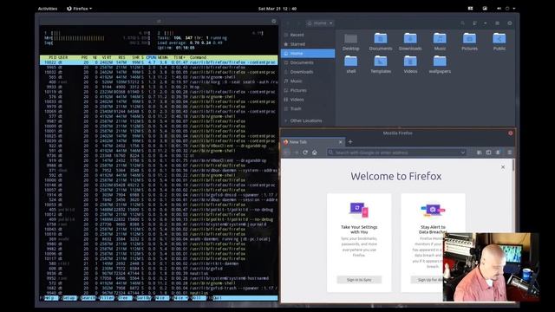555x312 pixels.
Task: Toggle the list/grid view button in Files
Action: click(474, 23)
